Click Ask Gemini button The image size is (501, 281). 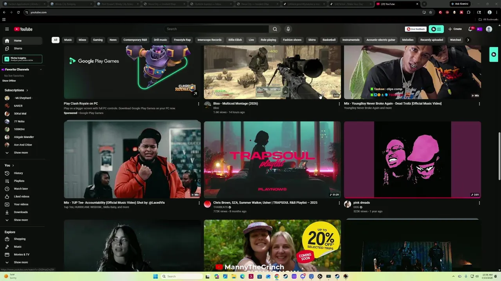coord(460,4)
